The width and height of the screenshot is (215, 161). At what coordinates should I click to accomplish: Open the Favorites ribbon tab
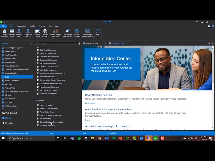tap(42, 26)
